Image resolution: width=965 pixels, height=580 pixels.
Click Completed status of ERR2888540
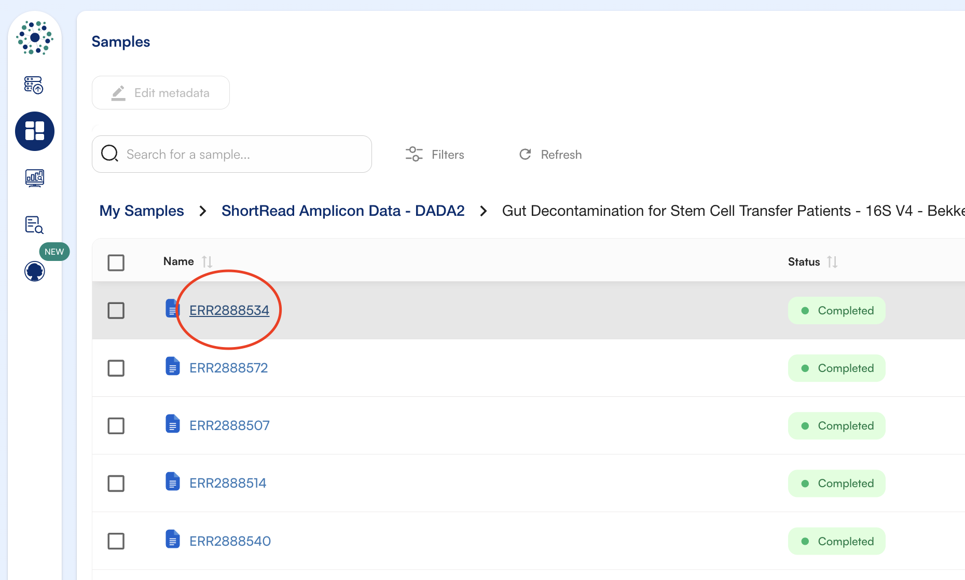tap(837, 542)
